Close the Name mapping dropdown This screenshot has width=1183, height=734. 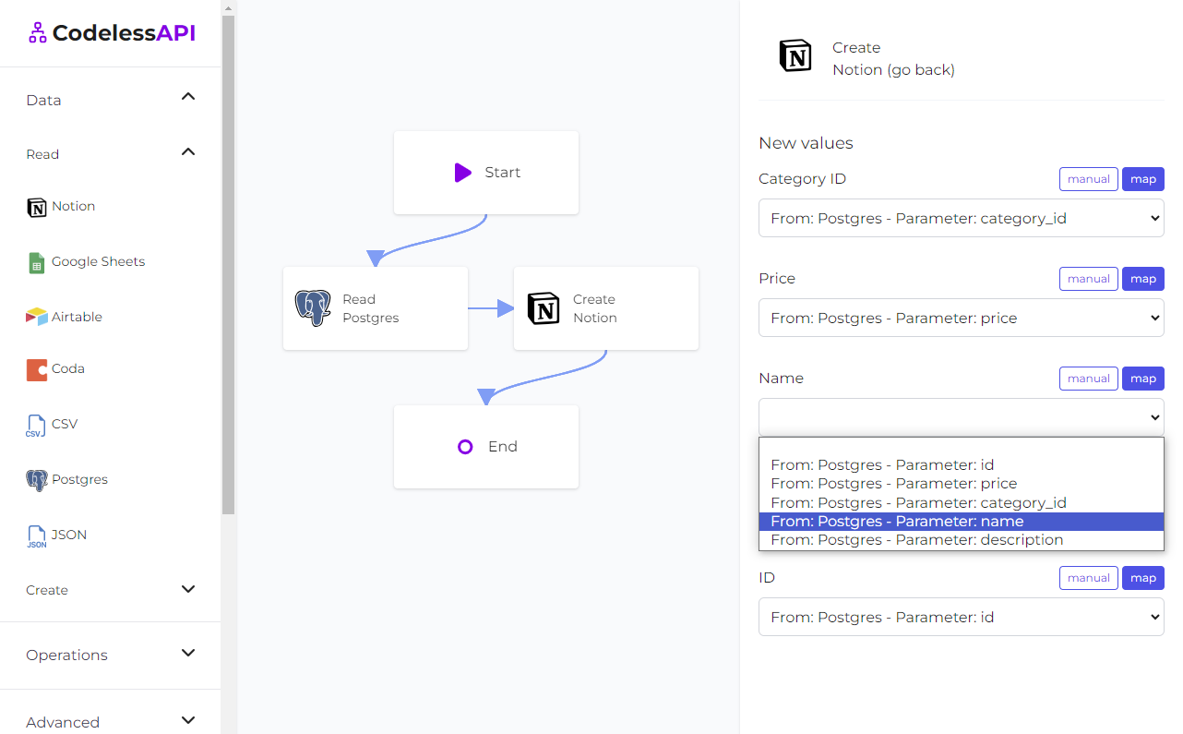point(961,417)
